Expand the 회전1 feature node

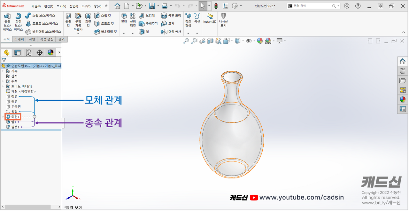3,117
